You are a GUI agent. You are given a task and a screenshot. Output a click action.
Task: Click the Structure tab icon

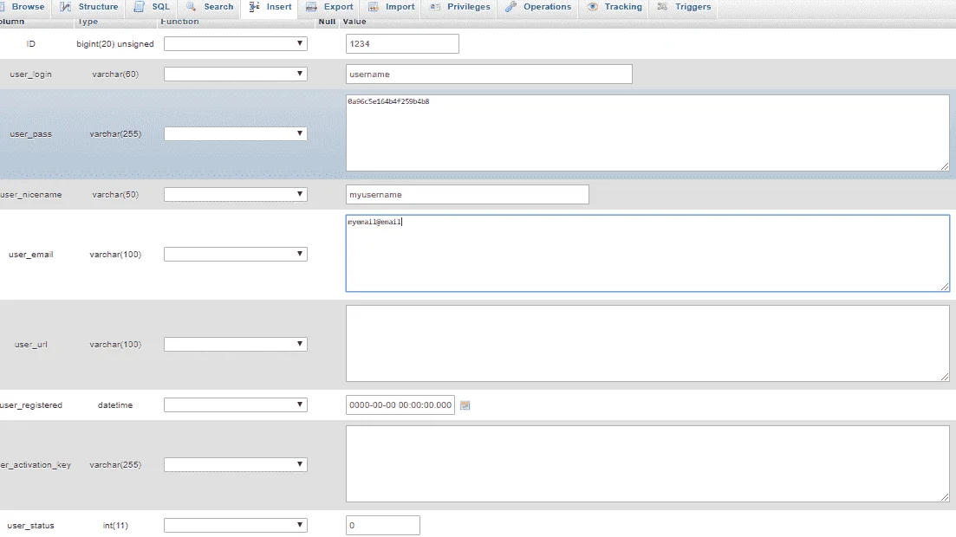coord(65,7)
